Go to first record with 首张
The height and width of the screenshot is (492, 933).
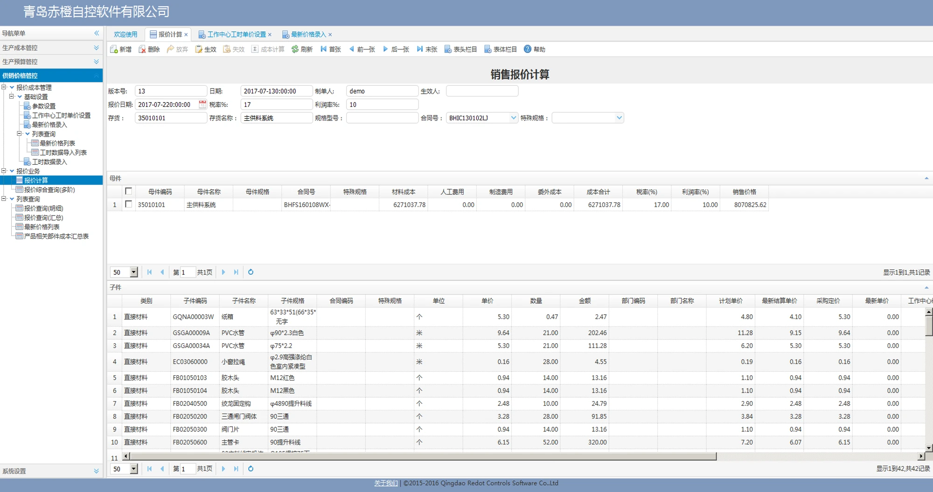(x=323, y=49)
